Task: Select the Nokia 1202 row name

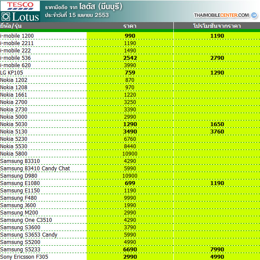Action: point(14,80)
